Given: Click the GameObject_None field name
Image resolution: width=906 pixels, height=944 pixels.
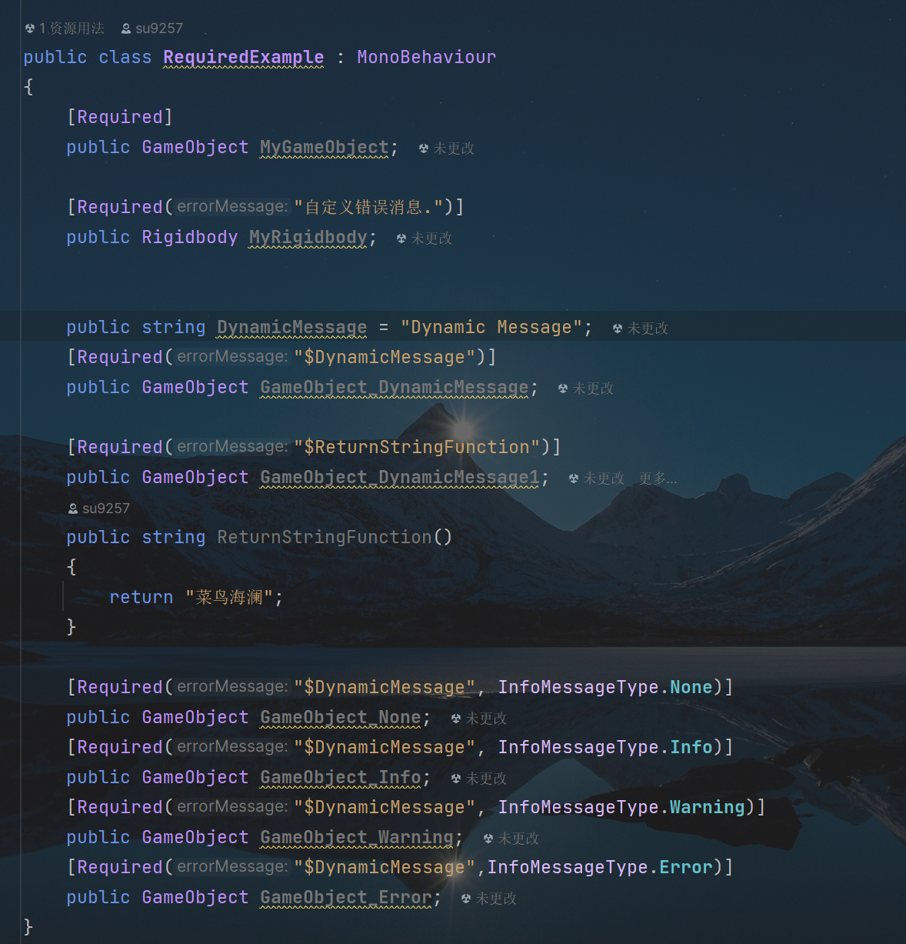Looking at the screenshot, I should pyautogui.click(x=341, y=717).
